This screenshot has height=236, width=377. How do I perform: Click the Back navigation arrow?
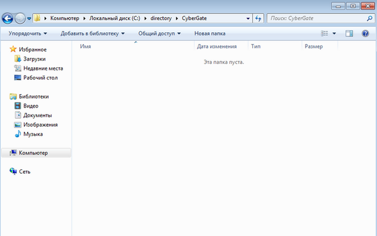tap(9, 19)
